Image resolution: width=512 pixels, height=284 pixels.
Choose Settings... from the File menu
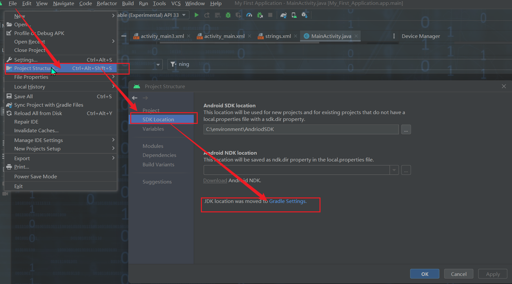[x=60, y=60]
